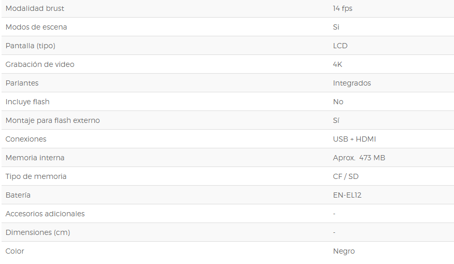
Task: Select the Negro color value
Action: click(344, 251)
